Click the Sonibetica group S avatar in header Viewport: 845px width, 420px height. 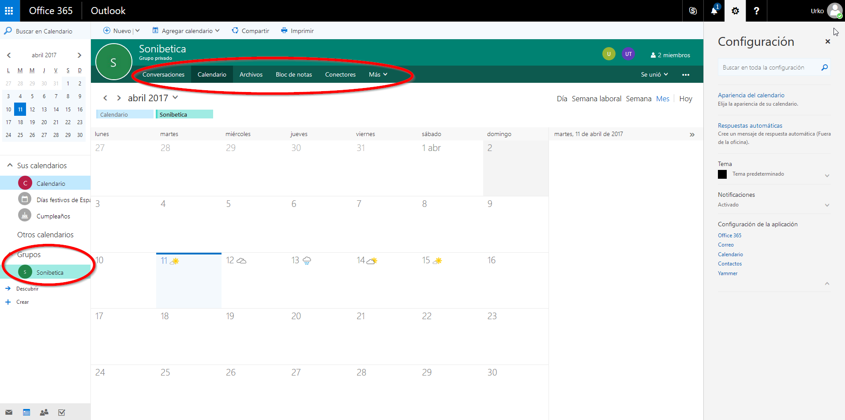point(114,62)
